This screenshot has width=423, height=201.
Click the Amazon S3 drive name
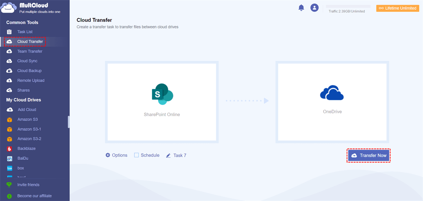[27, 119]
